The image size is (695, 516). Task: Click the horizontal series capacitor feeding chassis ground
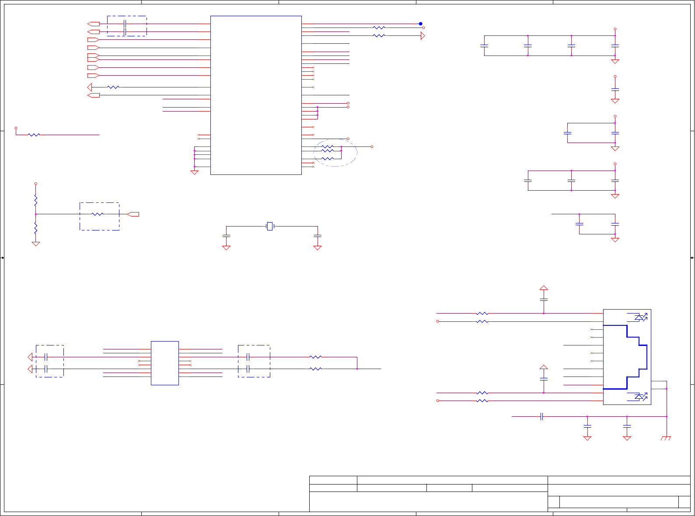[542, 416]
